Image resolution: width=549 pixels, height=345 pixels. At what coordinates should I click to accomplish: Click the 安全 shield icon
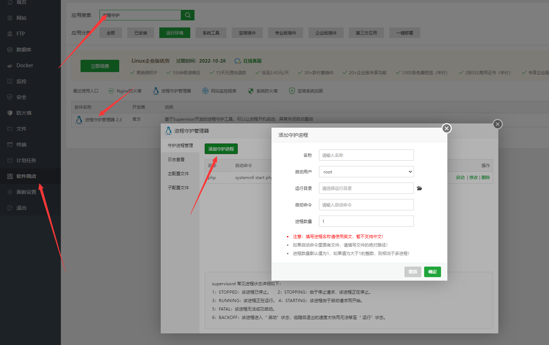pos(10,97)
